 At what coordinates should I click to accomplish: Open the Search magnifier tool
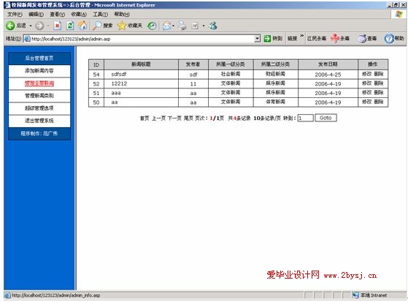[97, 26]
